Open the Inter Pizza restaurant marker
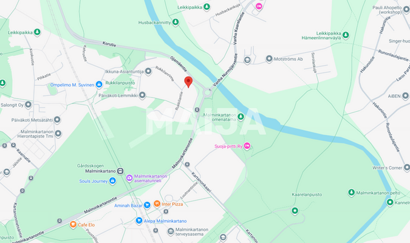This screenshot has height=243, width=410. coord(157,204)
